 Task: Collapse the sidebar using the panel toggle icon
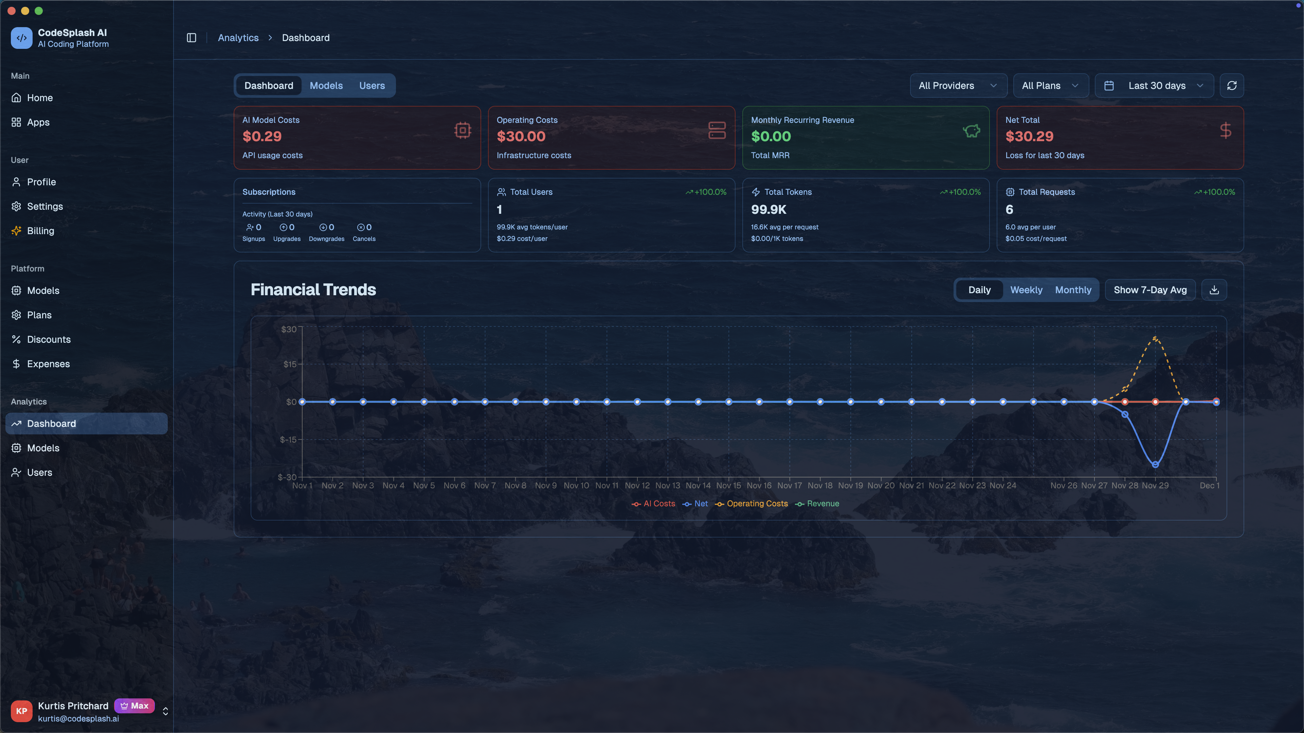coord(191,37)
